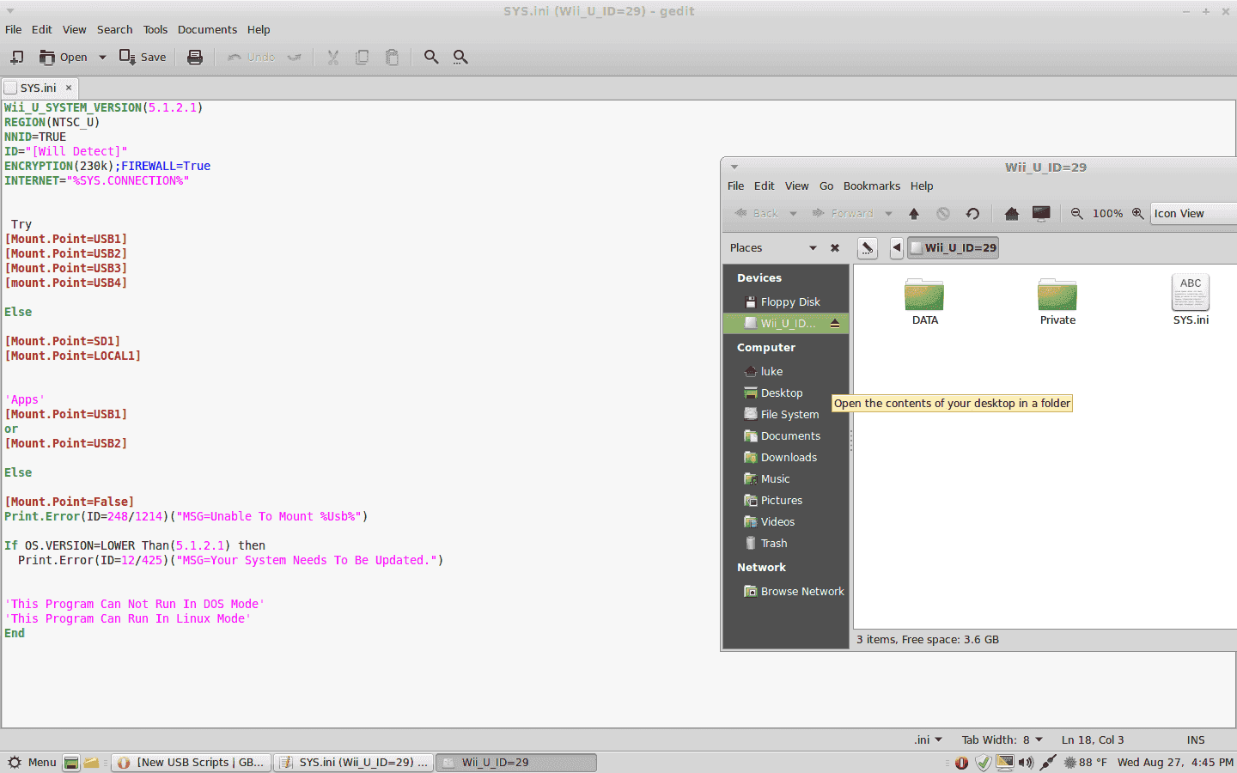Open the Icon View mode dropdown
The image size is (1237, 773).
tap(1193, 214)
